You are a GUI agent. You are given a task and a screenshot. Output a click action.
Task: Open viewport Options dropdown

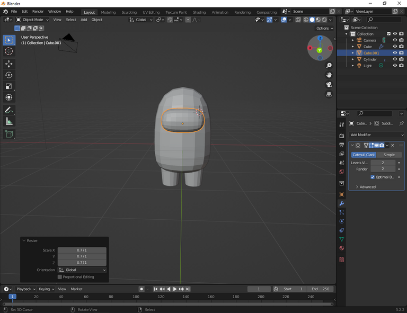pyautogui.click(x=324, y=28)
